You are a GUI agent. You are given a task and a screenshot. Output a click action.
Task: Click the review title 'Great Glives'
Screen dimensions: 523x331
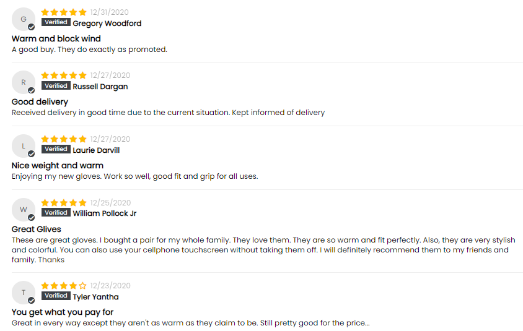pyautogui.click(x=37, y=229)
